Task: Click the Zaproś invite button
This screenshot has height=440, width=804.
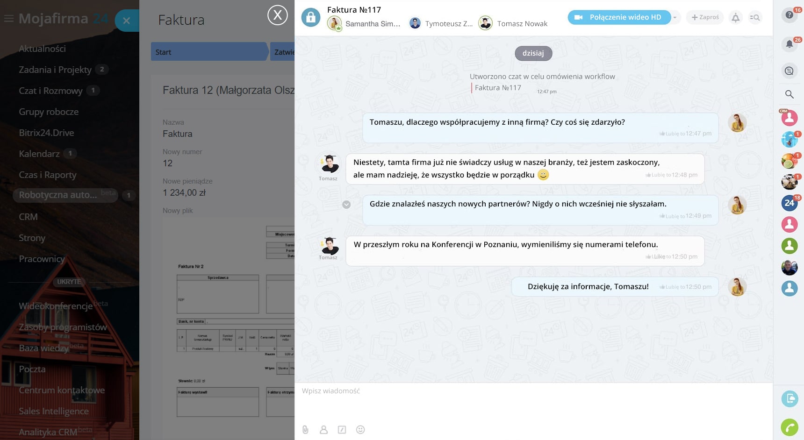Action: 705,17
